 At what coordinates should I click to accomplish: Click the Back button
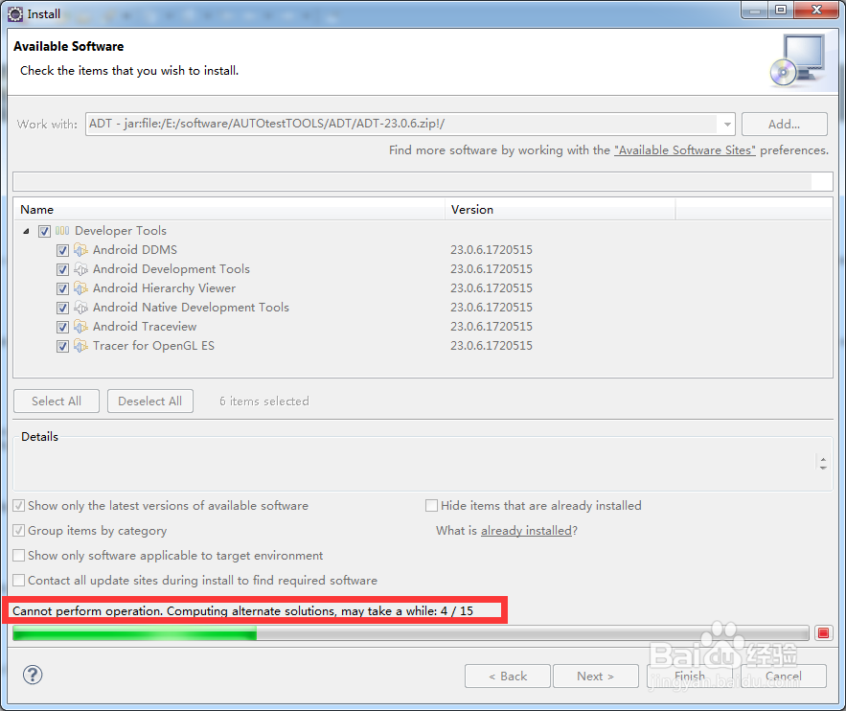pos(508,676)
